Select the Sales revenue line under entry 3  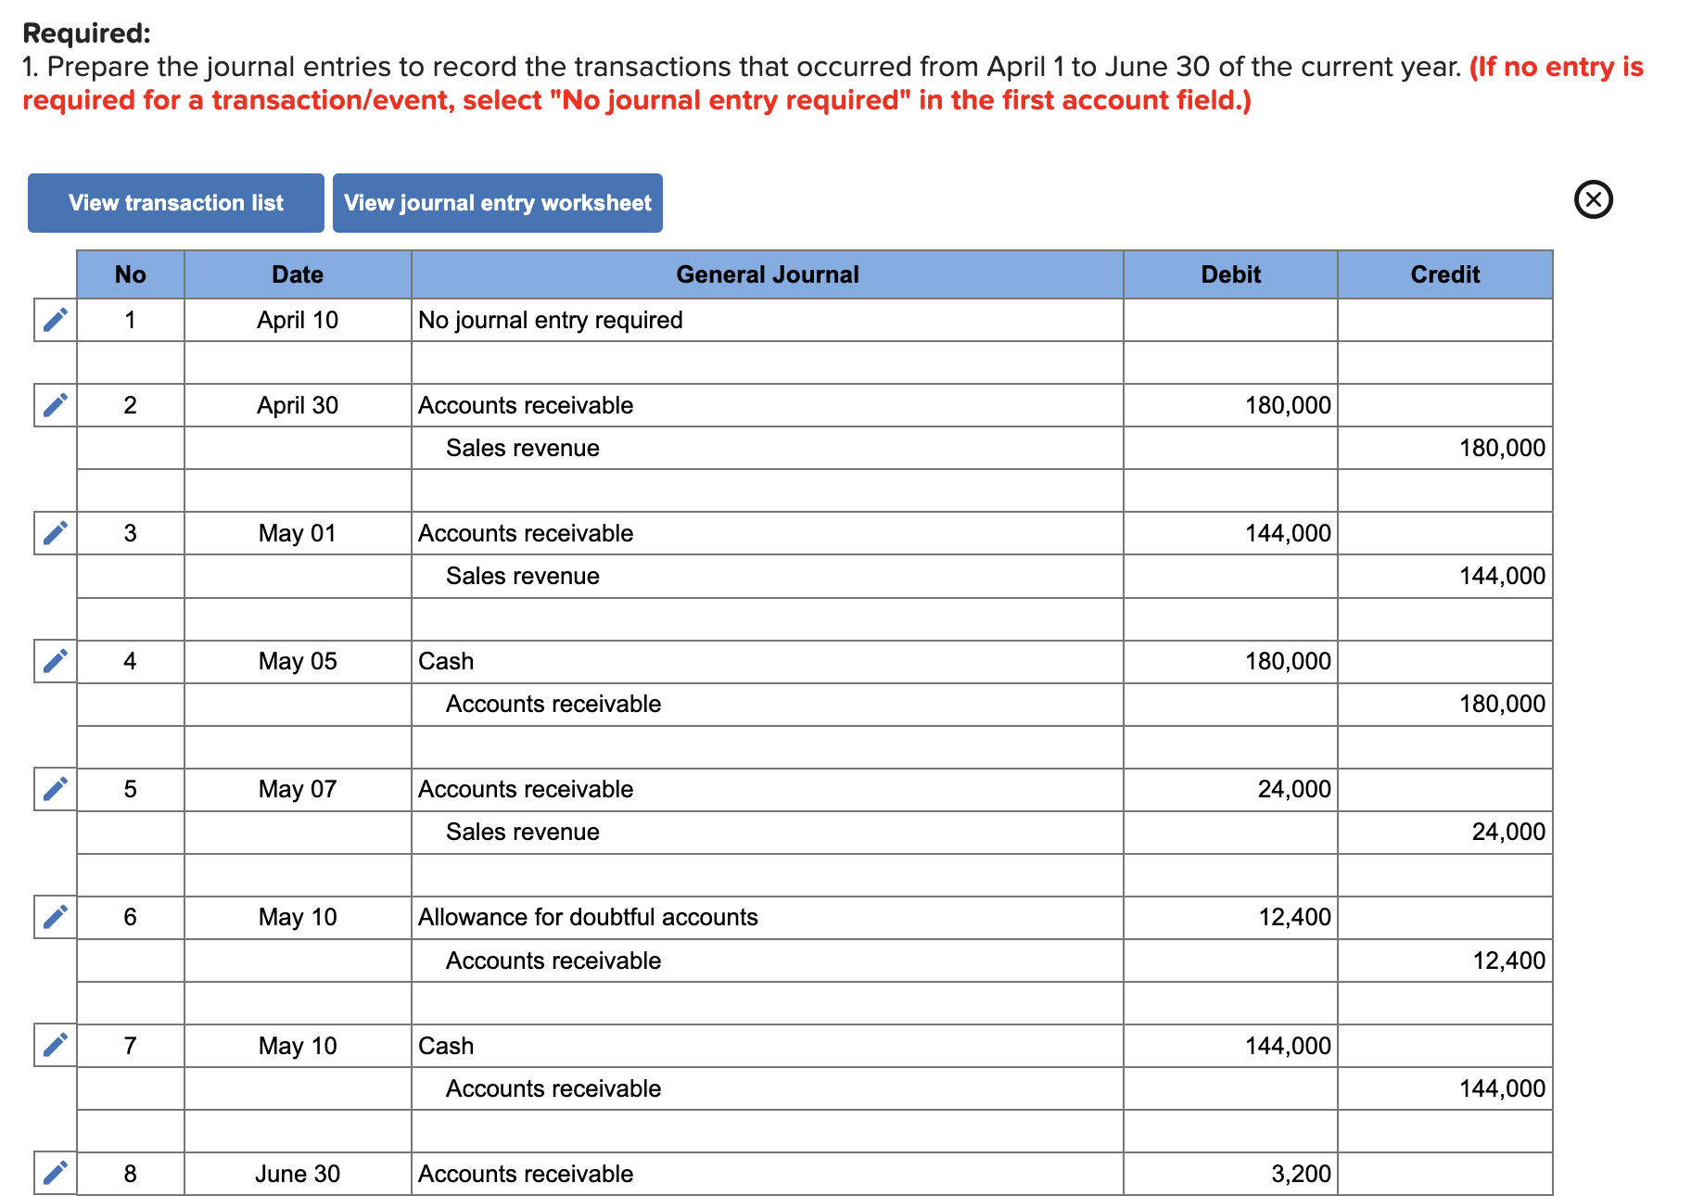(523, 576)
